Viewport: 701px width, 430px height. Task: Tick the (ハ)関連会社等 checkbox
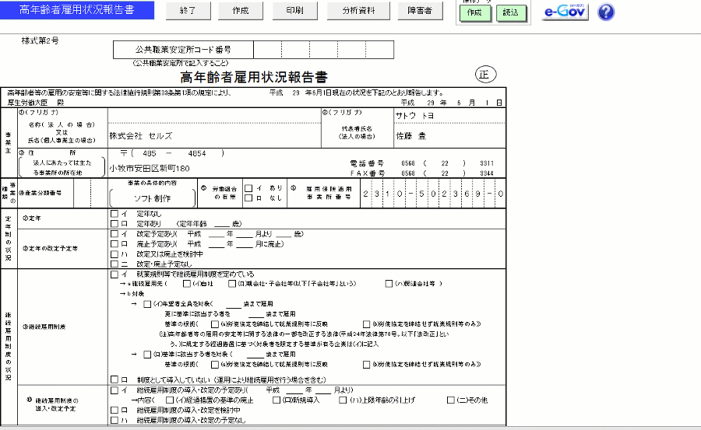[389, 284]
